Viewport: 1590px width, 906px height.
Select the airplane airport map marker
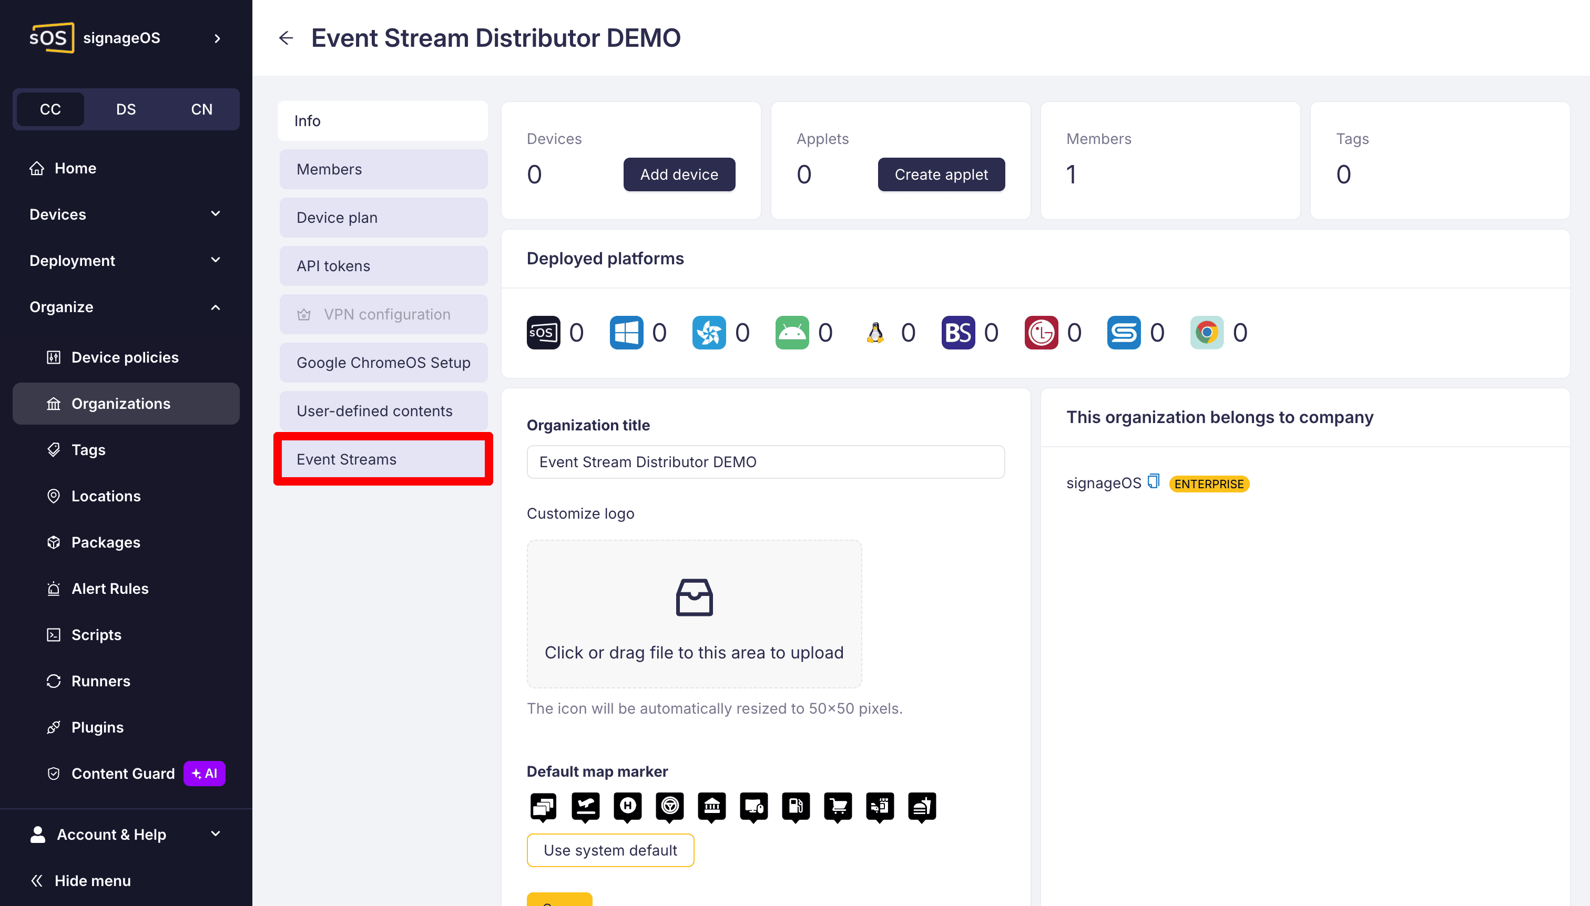(x=585, y=807)
